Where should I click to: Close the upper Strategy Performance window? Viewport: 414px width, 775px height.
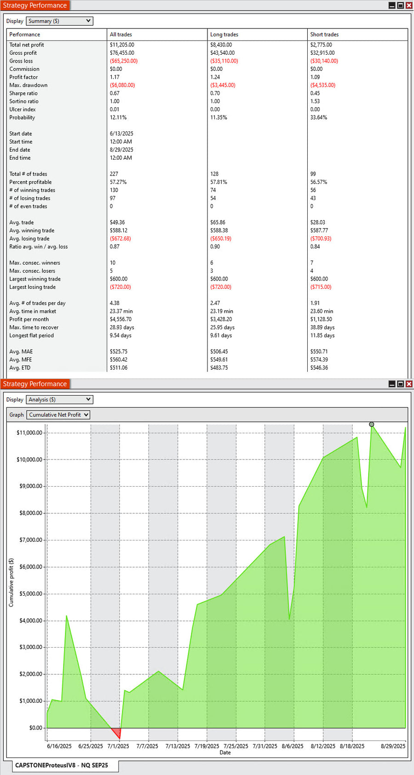point(408,6)
